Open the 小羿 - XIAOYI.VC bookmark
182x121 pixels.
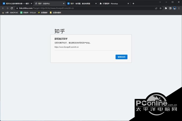tap(10, 13)
